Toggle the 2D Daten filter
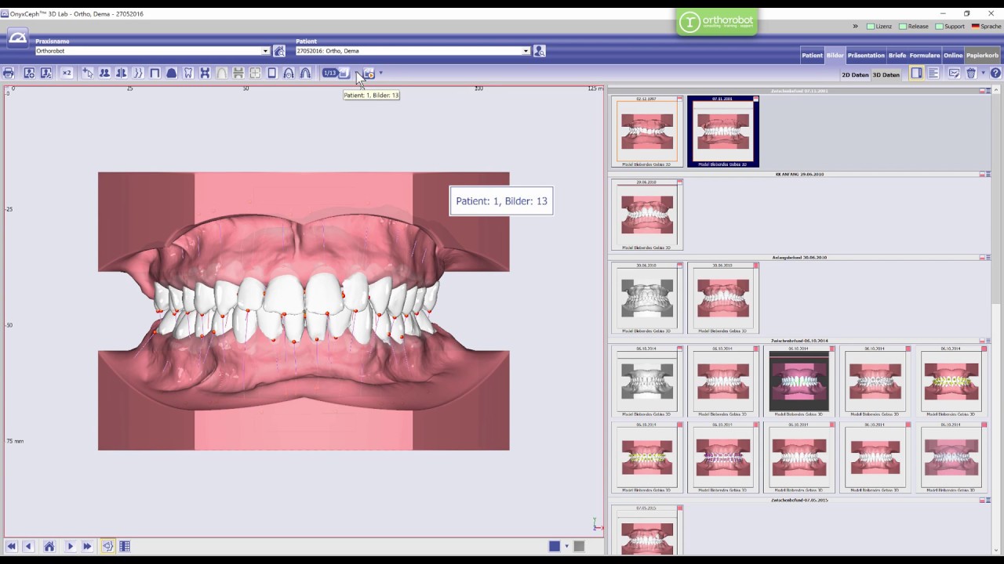 [855, 74]
